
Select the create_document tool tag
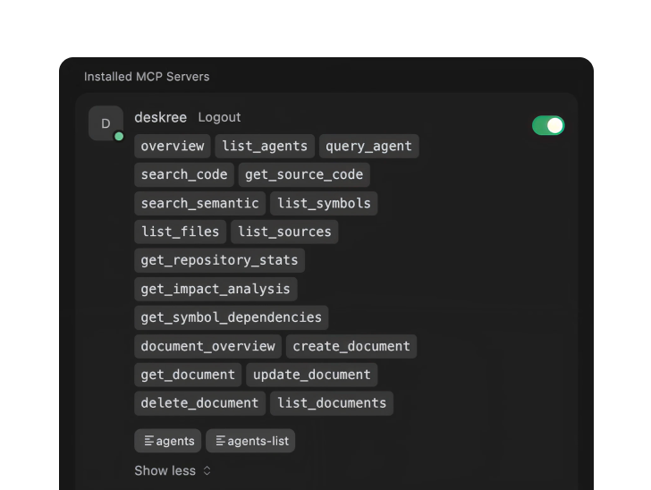coord(351,346)
